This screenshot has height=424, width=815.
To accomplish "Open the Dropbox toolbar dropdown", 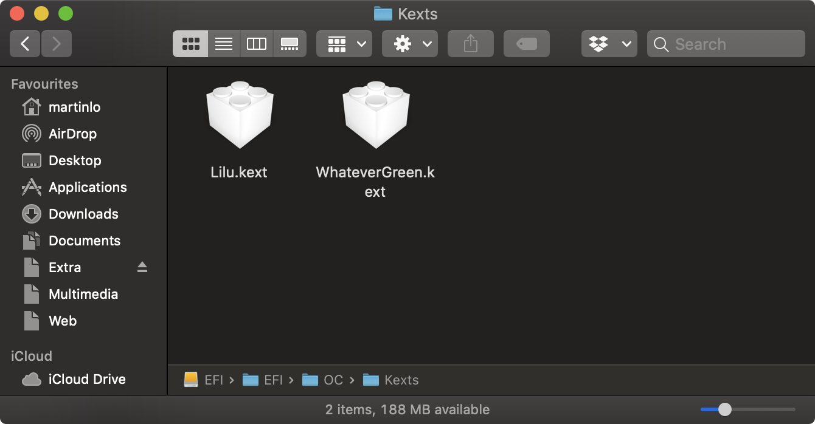I will pos(609,44).
